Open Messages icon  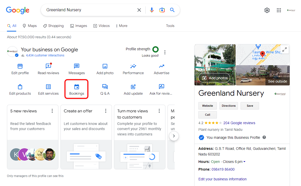point(77,66)
